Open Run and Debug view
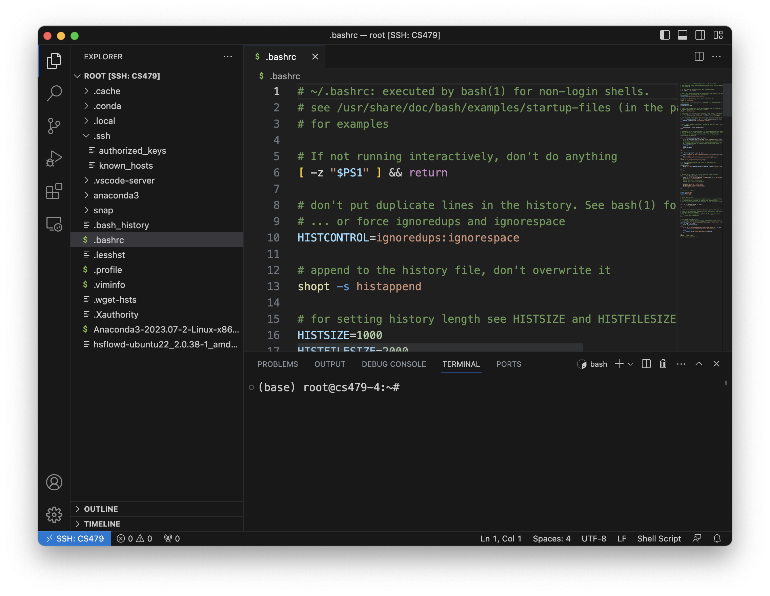 click(x=54, y=158)
